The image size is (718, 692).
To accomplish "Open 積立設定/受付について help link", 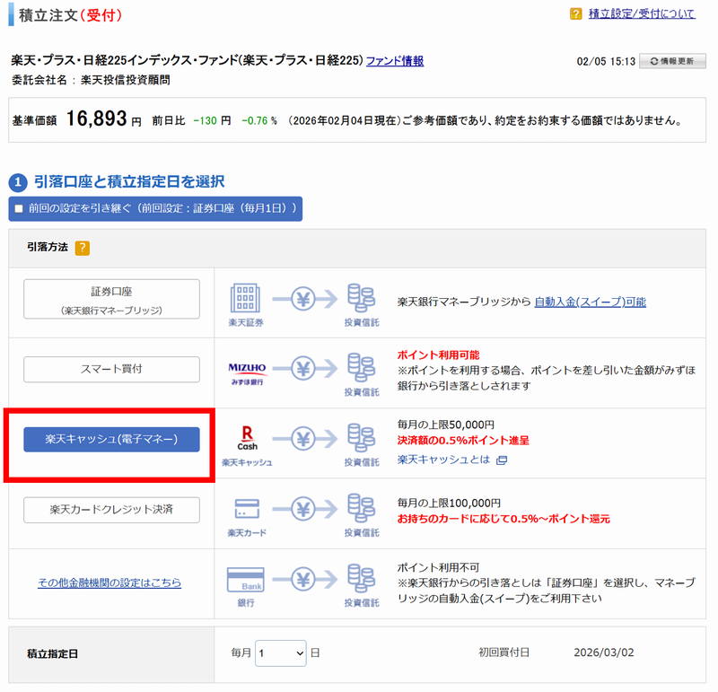I will tap(642, 13).
